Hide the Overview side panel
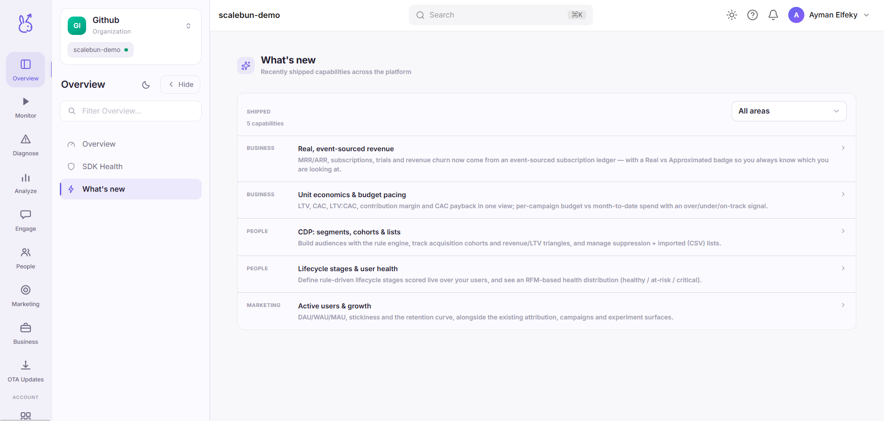 tap(180, 85)
